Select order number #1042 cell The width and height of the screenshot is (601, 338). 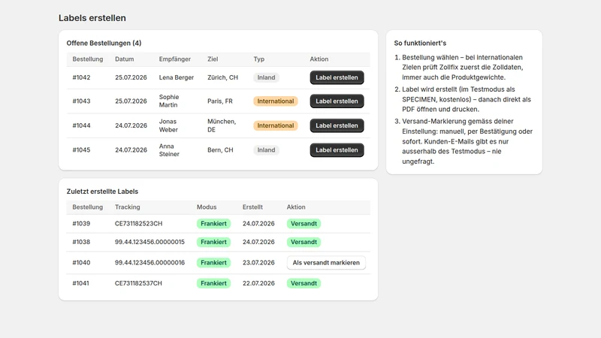[x=81, y=77]
